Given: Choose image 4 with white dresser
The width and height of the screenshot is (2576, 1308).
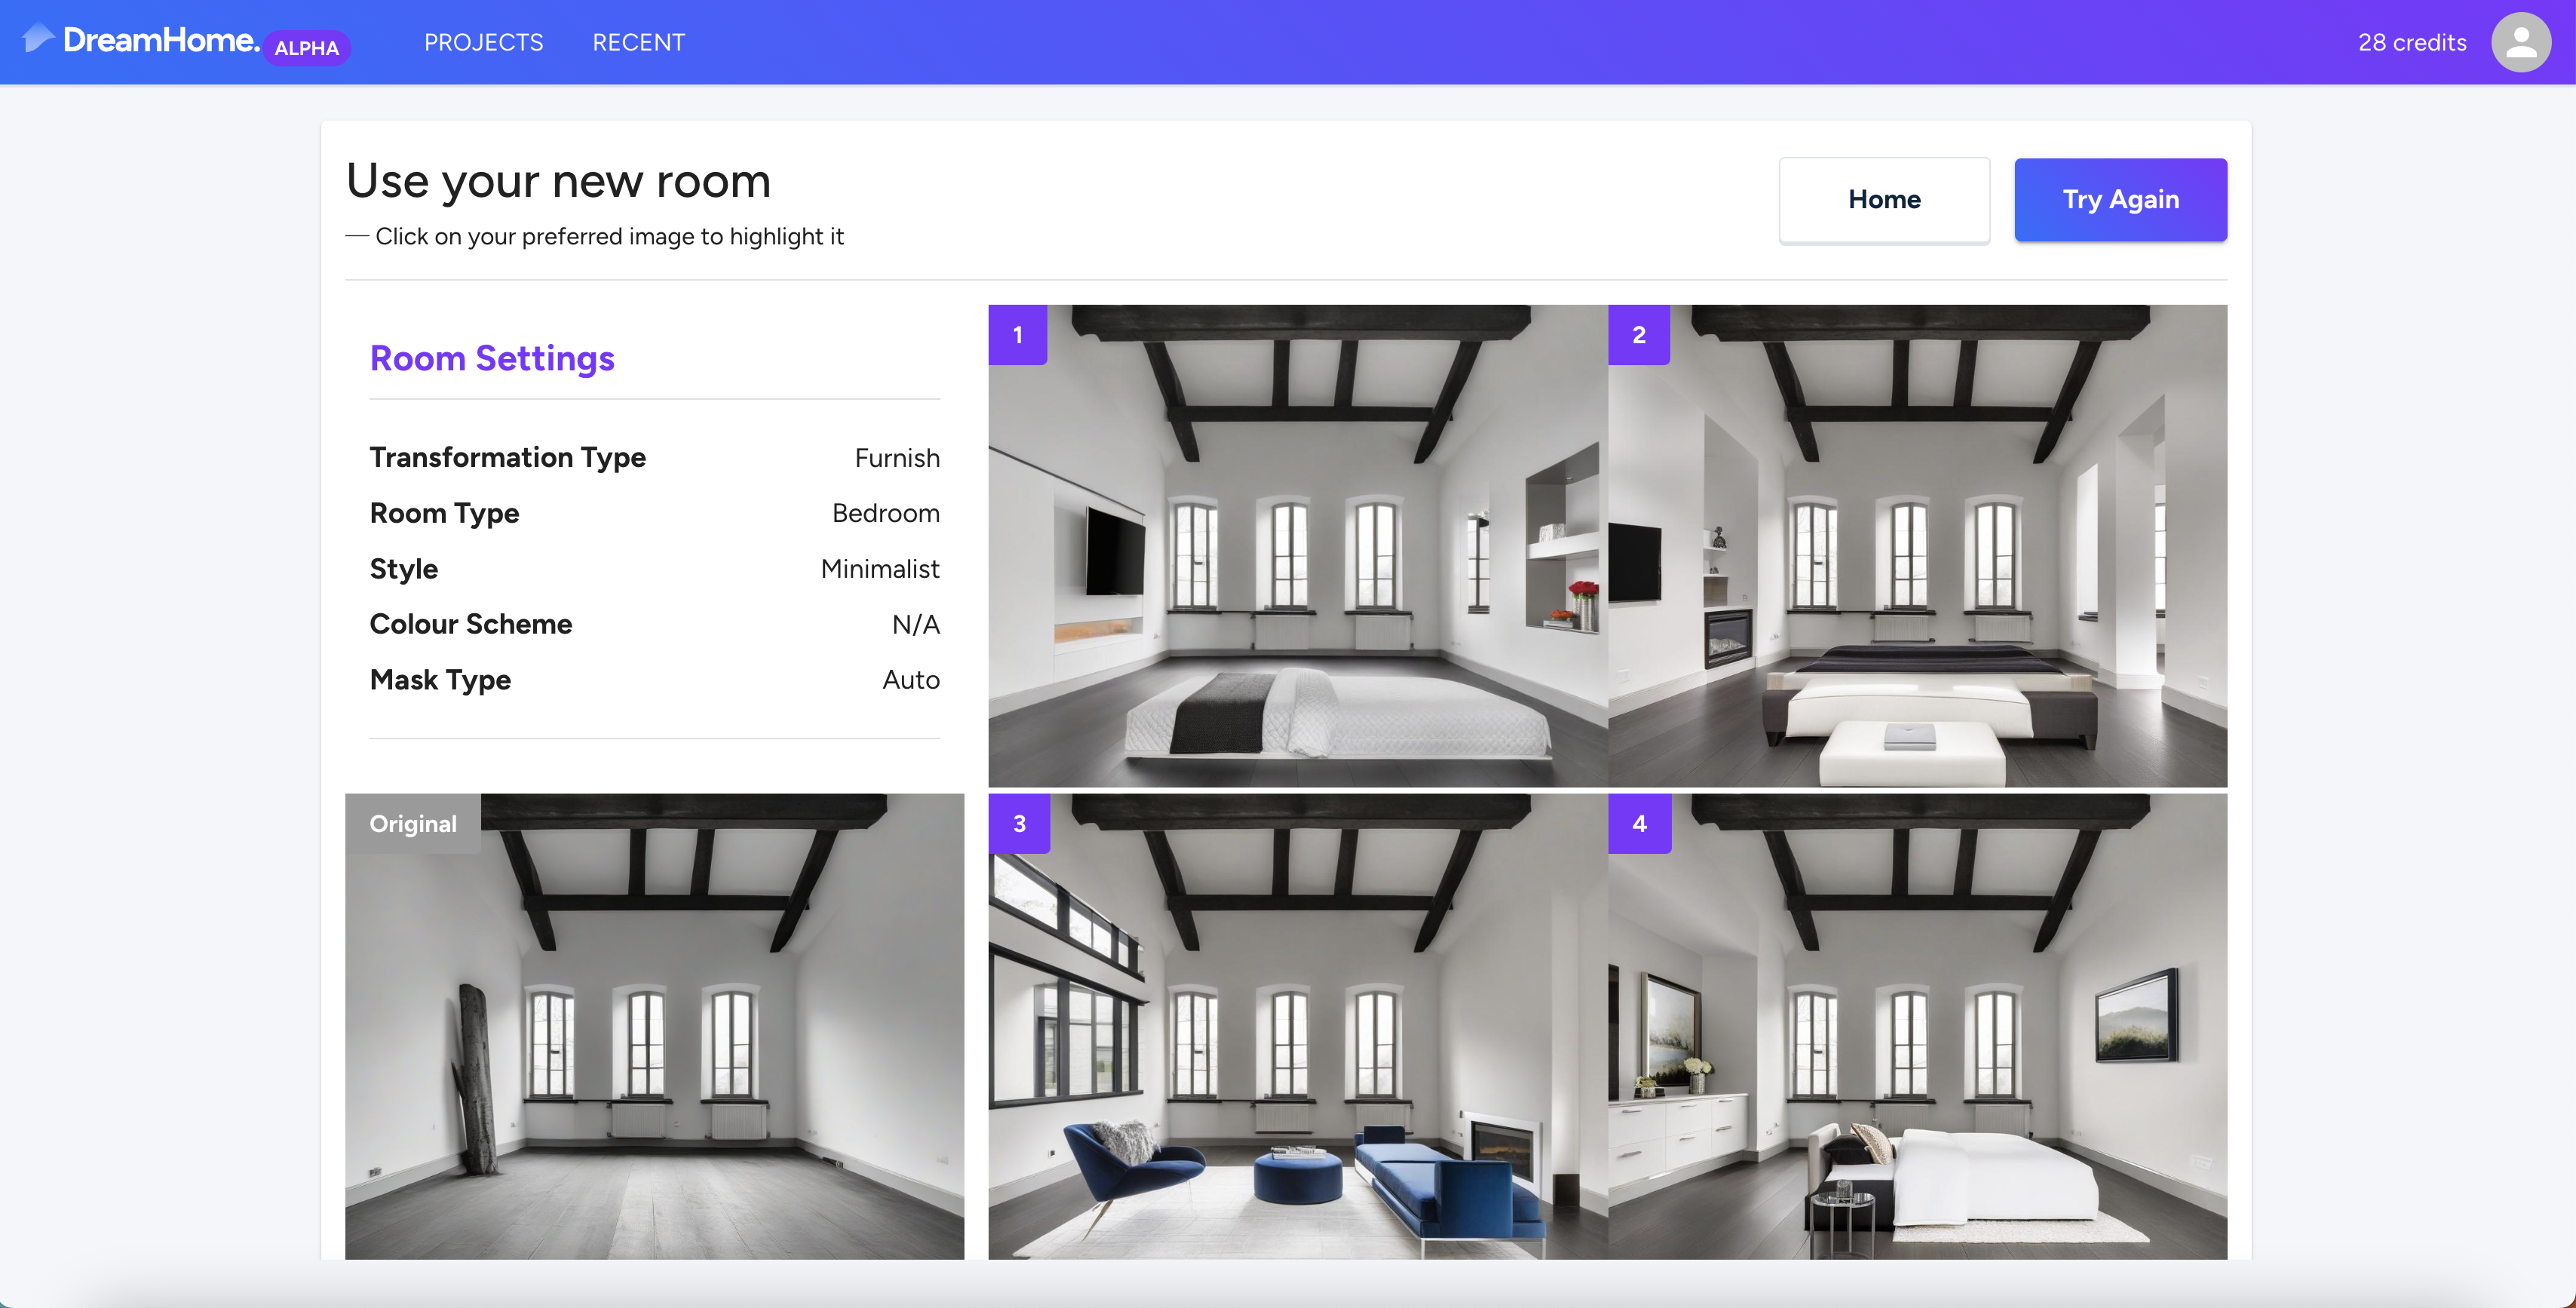Looking at the screenshot, I should pyautogui.click(x=1917, y=1040).
